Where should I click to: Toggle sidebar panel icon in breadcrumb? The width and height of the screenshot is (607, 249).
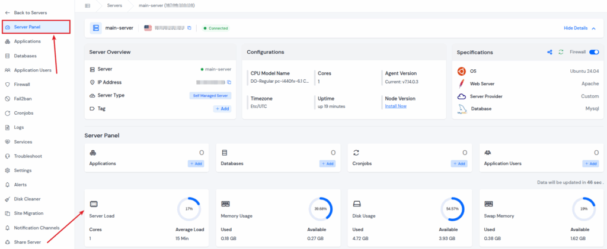87,6
